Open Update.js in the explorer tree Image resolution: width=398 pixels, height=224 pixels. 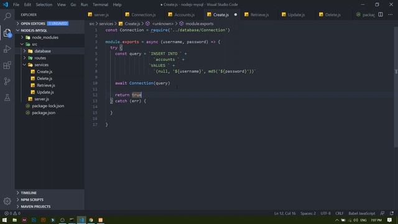(50, 92)
